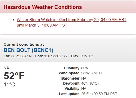Click the Hazardous Weather Conditions heading

click(43, 7)
